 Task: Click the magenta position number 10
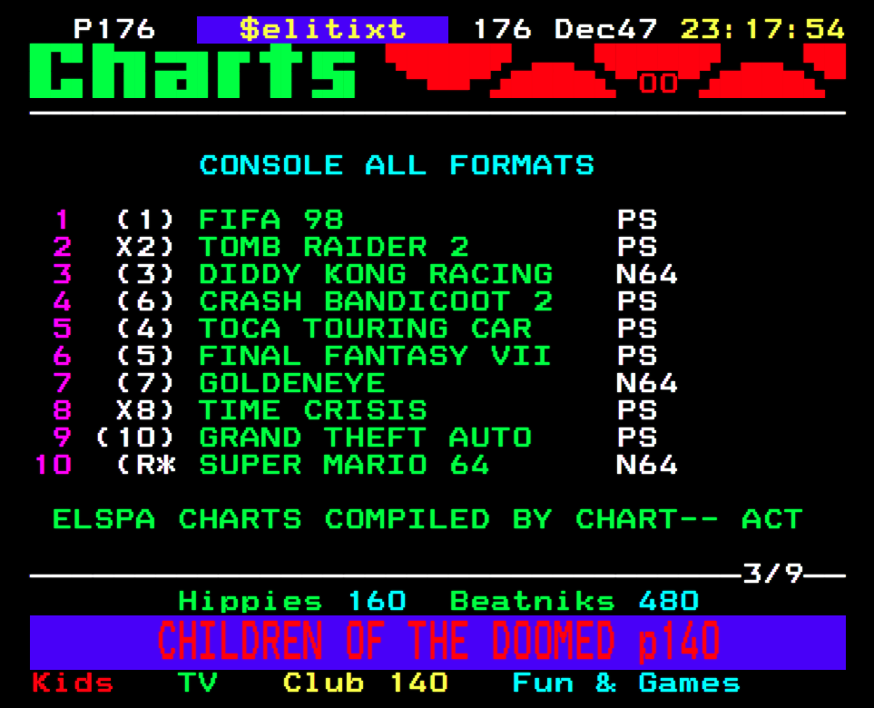click(54, 465)
